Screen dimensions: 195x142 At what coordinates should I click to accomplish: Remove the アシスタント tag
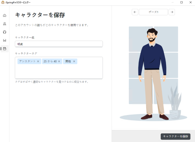tap(38, 61)
